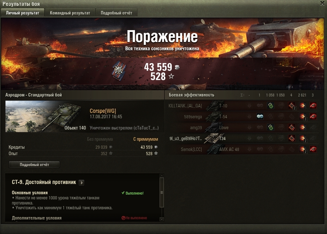Click T-10 row spotted-assist green icon
Image resolution: width=327 pixels, height=234 pixels.
[271, 106]
